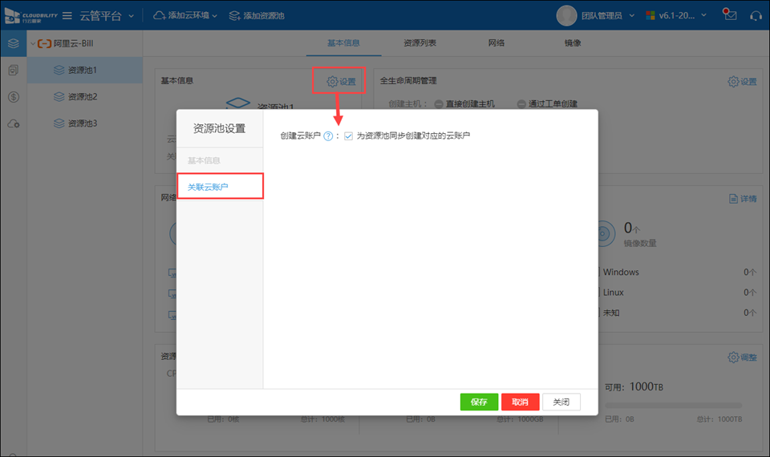770x457 pixels.
Task: Click the headset support icon
Action: pos(756,16)
